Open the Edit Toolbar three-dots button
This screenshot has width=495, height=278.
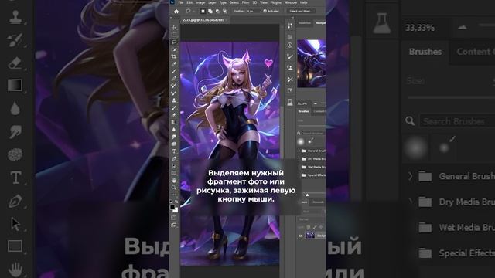pos(174,195)
